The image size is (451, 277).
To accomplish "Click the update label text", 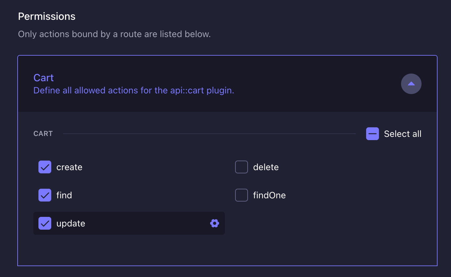I will (x=71, y=224).
